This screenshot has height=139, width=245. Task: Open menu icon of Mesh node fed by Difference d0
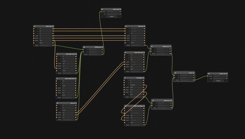click(120, 9)
